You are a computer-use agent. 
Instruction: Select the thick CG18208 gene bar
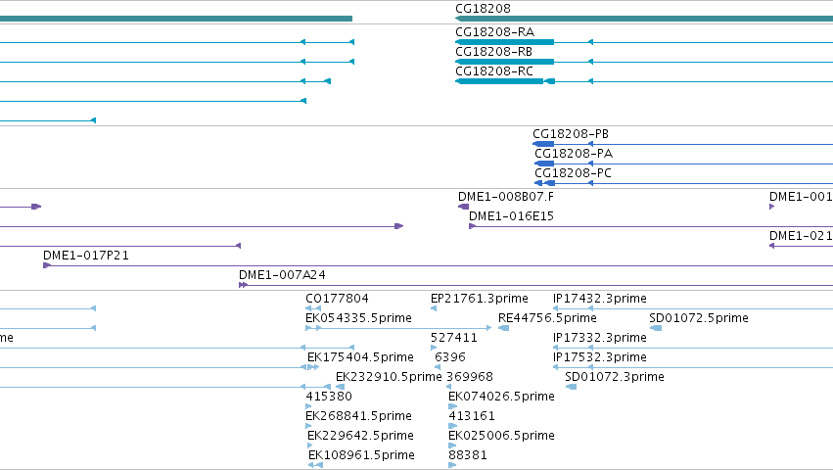click(644, 19)
